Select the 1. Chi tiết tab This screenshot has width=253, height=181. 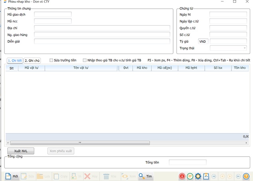(15, 61)
